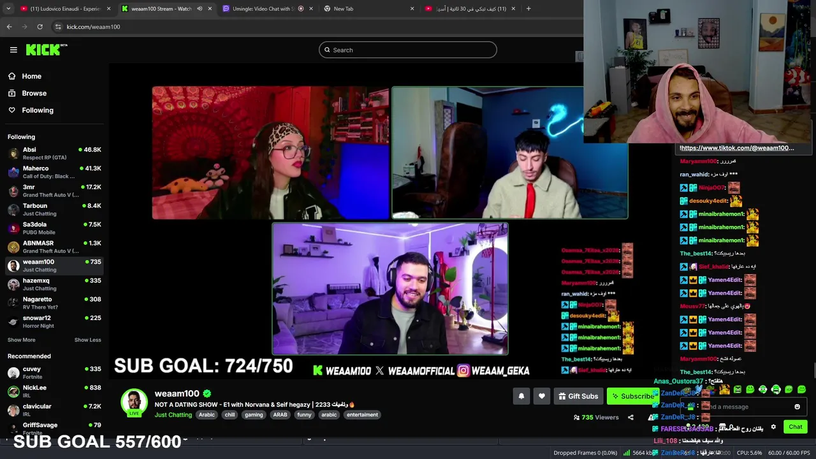Viewport: 816px width, 459px height.
Task: Click the green Subscribe button
Action: (x=632, y=397)
